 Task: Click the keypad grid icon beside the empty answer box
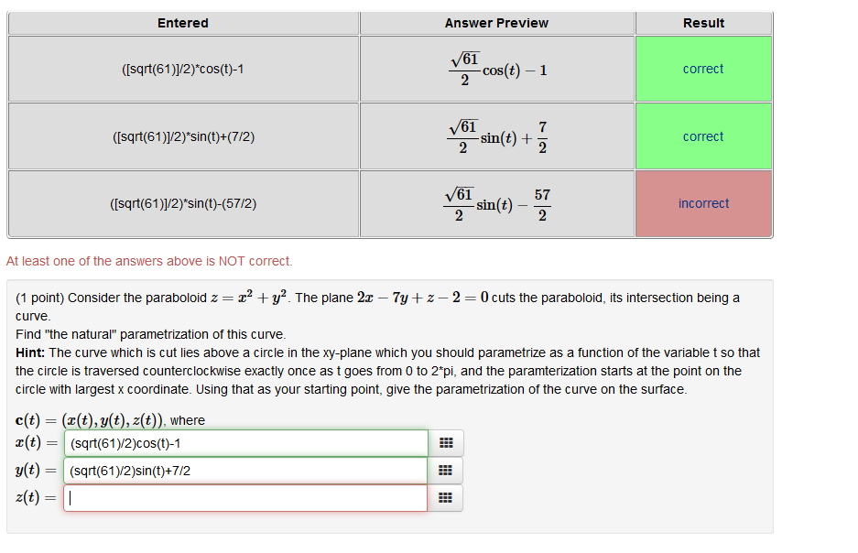tap(446, 497)
